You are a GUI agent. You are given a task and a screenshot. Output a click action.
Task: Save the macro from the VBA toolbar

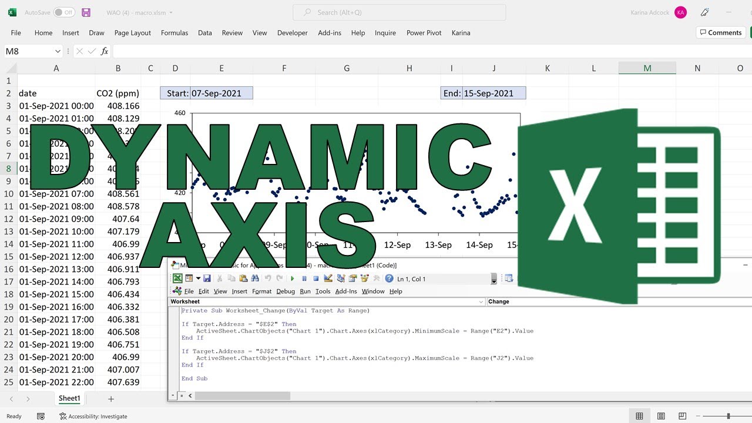pyautogui.click(x=207, y=278)
